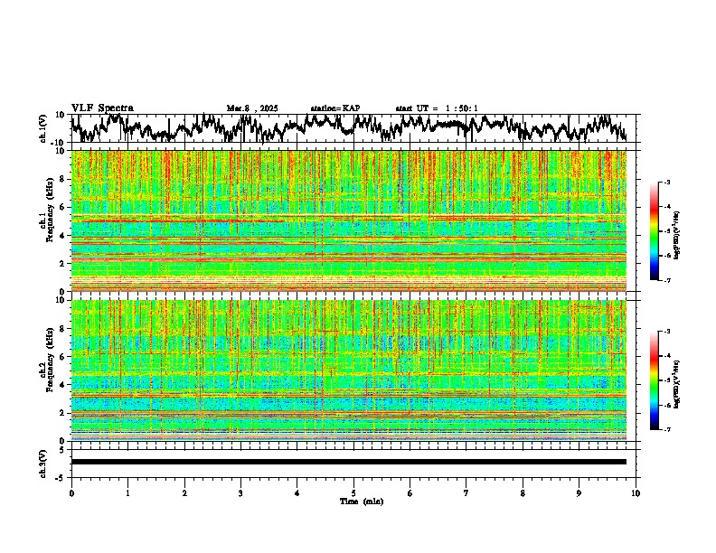Click tick label "0" on the time axis
This screenshot has width=716, height=553.
(71, 493)
